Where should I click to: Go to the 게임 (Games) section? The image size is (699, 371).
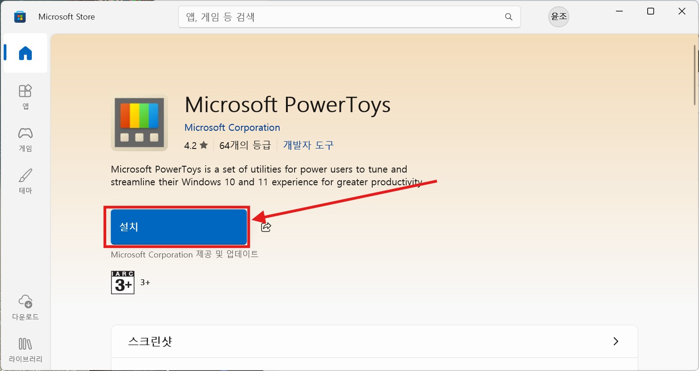(x=25, y=139)
